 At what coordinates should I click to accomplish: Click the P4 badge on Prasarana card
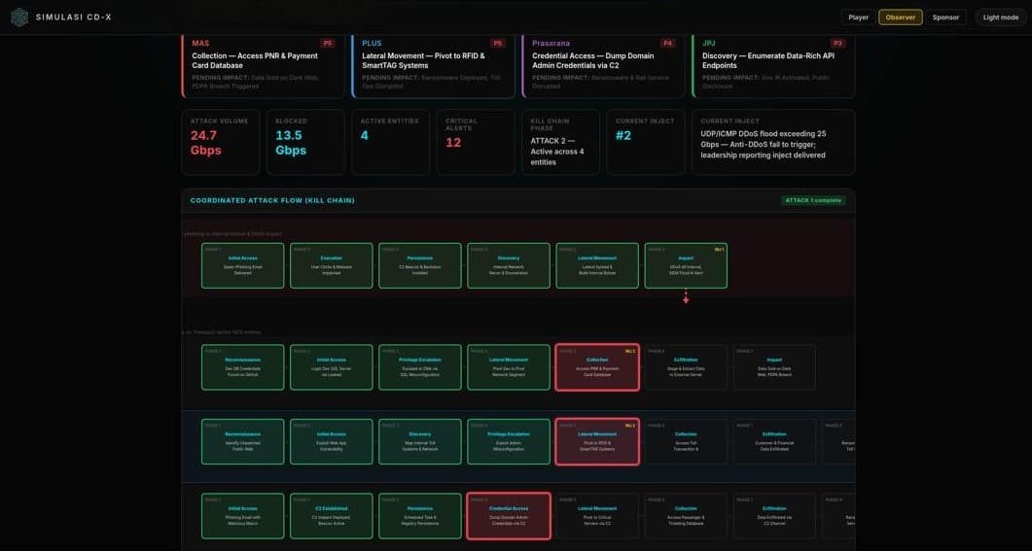[667, 44]
